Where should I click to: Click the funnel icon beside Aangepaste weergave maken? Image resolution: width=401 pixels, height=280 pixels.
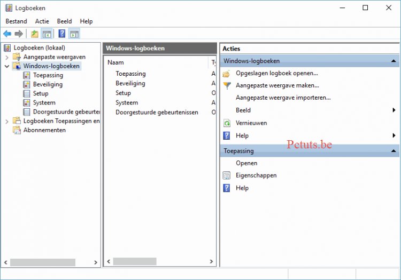227,85
